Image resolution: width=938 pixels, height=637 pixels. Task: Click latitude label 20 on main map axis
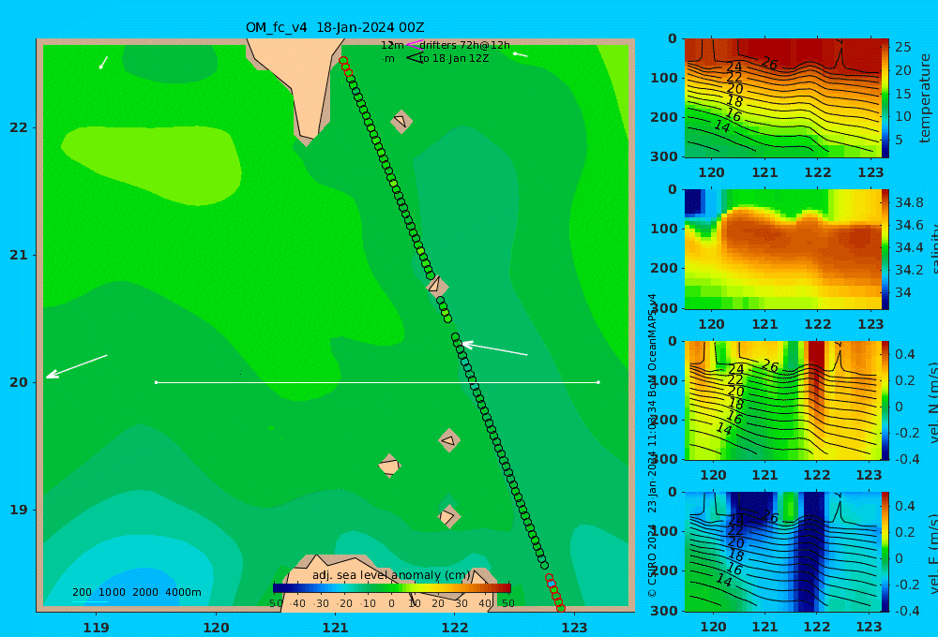[19, 382]
